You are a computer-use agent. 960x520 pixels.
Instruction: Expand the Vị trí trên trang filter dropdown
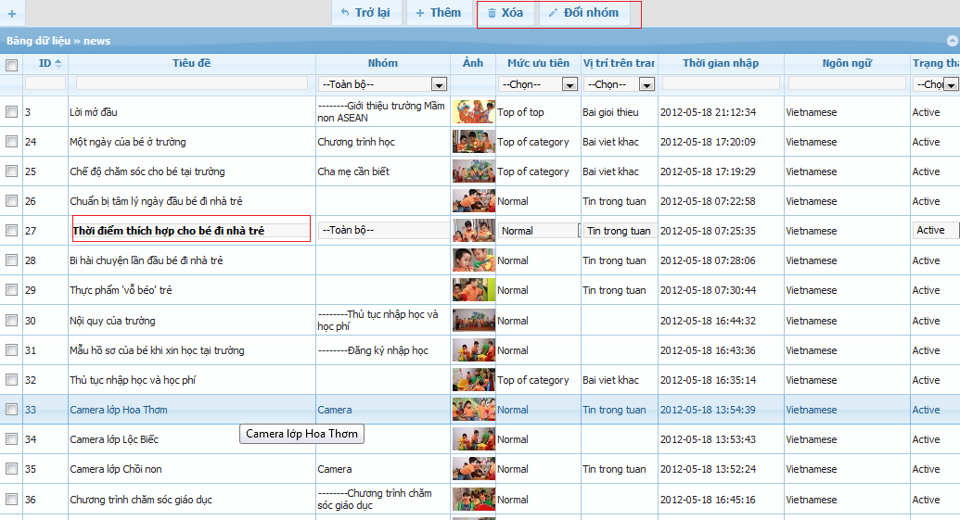point(646,84)
